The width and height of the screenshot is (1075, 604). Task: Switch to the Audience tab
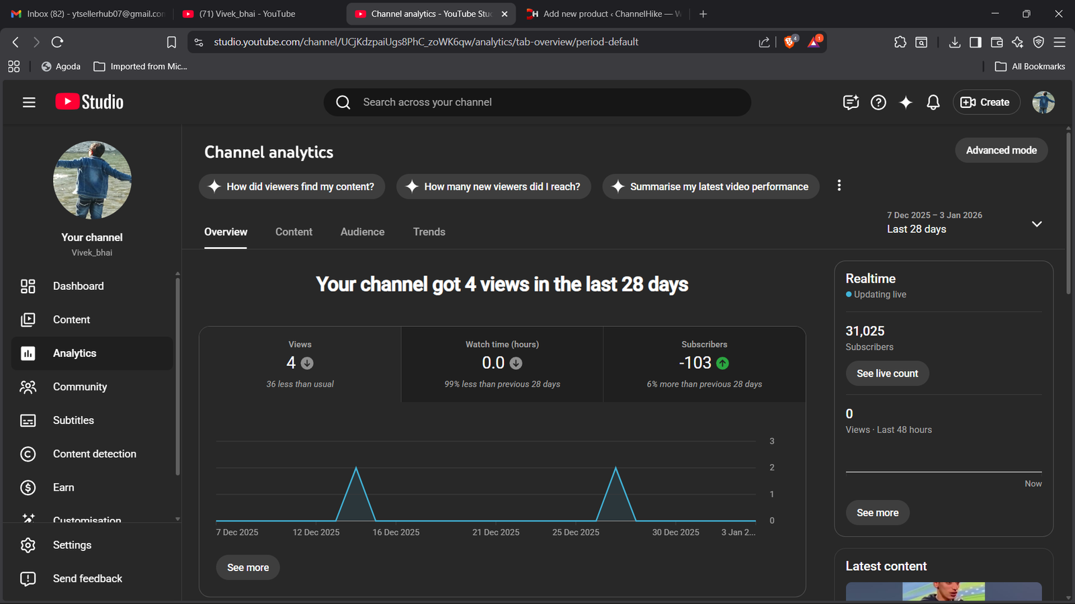pos(362,232)
